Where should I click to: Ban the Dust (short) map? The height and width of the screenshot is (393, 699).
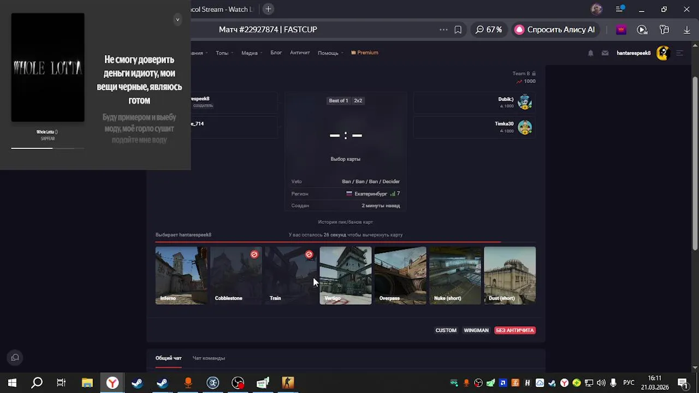point(510,276)
